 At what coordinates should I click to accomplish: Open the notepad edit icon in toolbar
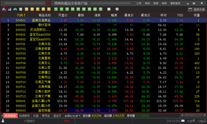(x=109, y=9)
